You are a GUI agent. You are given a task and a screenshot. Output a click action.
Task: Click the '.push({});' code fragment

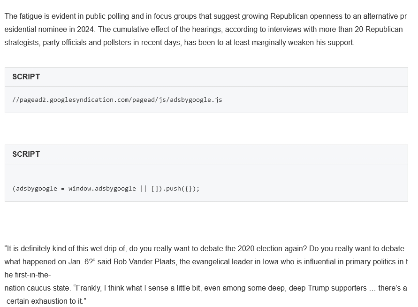[x=181, y=189]
